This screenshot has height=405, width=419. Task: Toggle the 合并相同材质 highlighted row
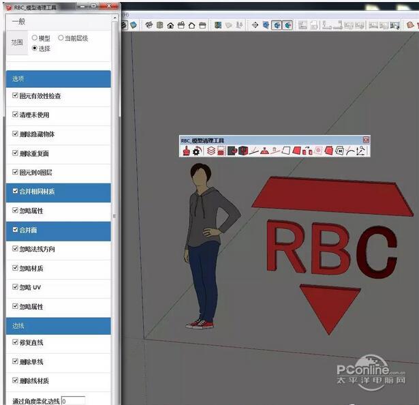(x=58, y=192)
